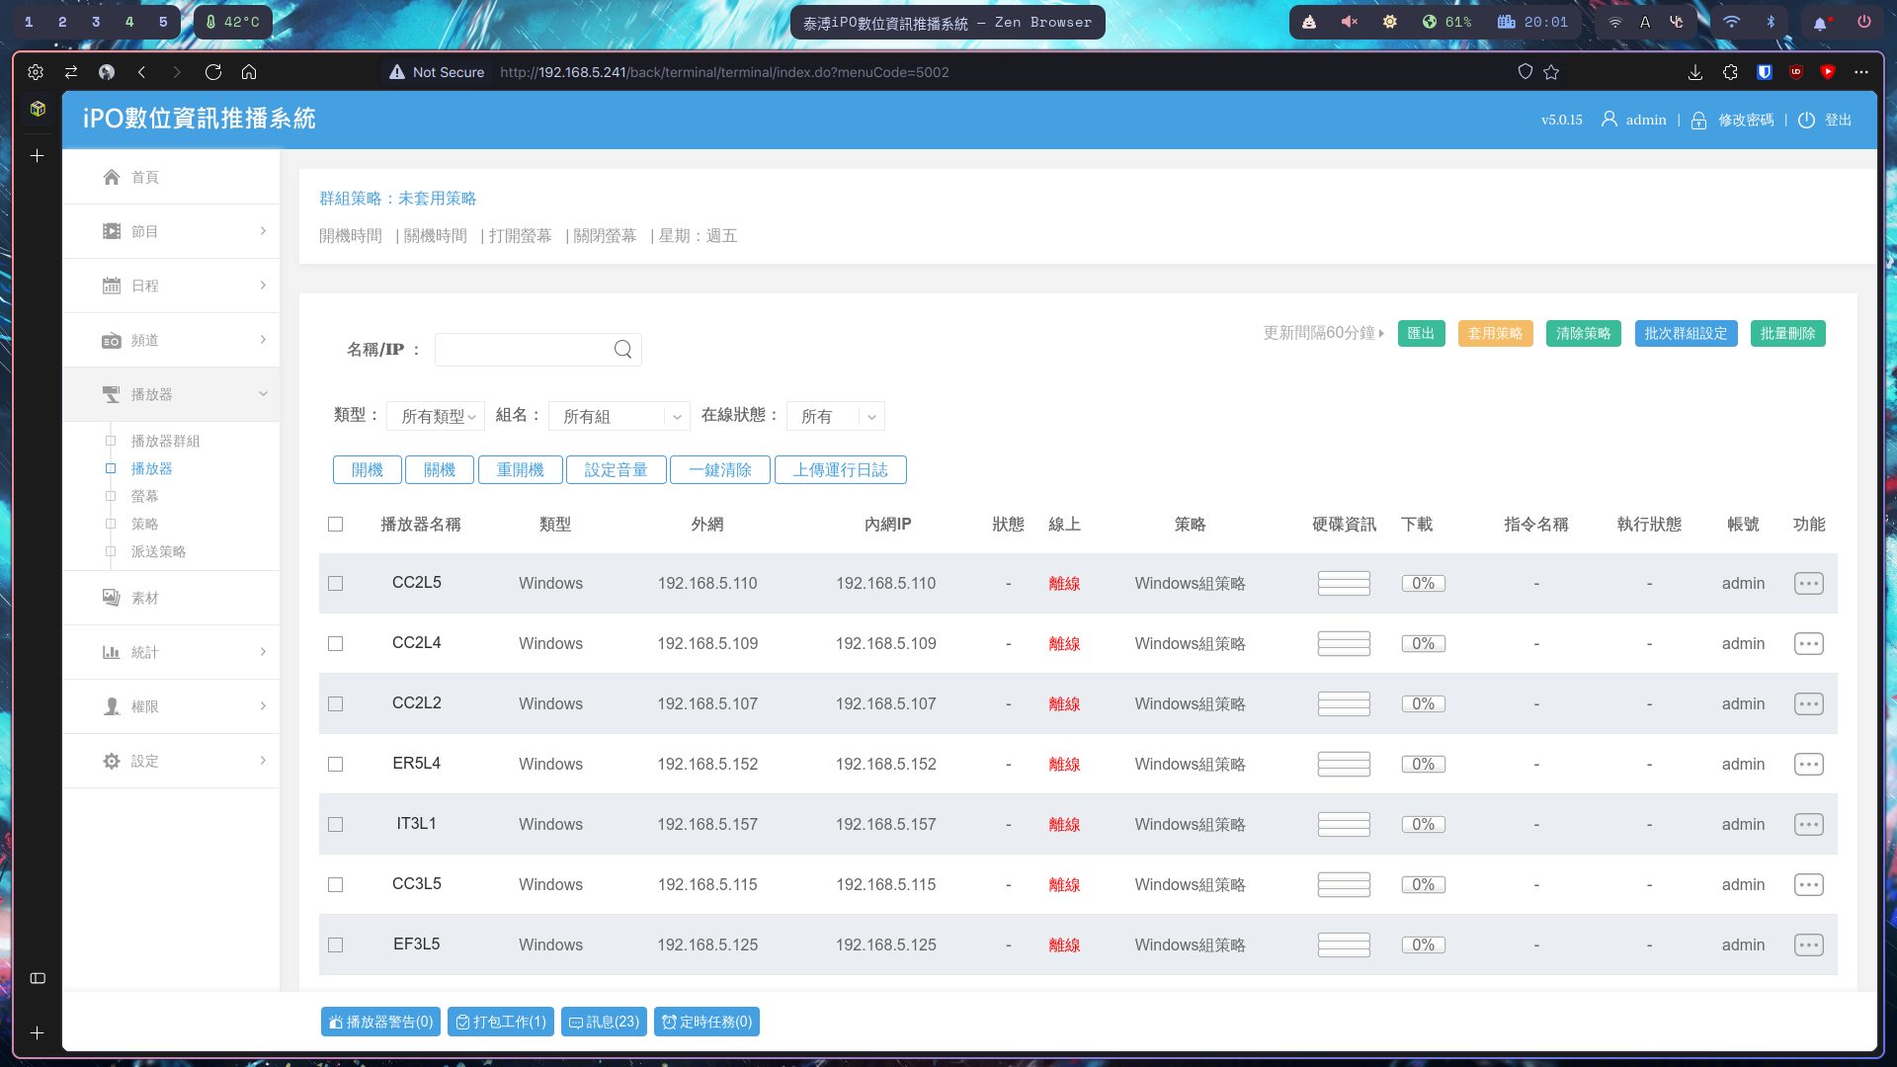This screenshot has width=1897, height=1067.
Task: Check the box for player EF3L5
Action: (335, 945)
